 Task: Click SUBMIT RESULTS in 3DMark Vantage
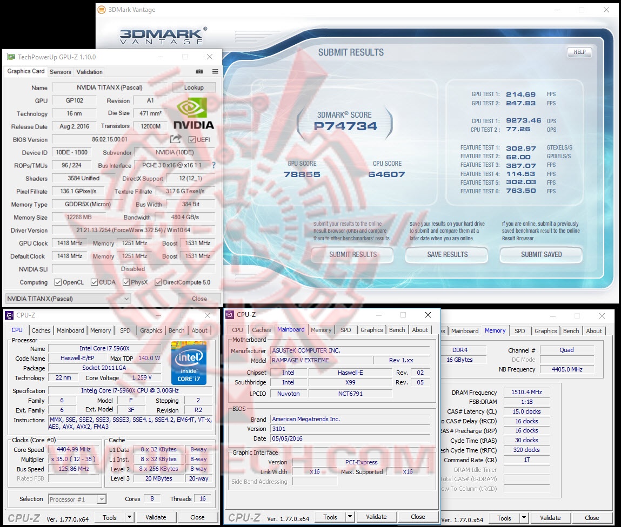click(x=352, y=254)
